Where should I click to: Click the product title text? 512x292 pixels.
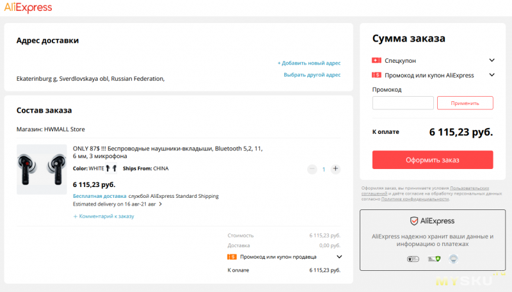tap(168, 152)
